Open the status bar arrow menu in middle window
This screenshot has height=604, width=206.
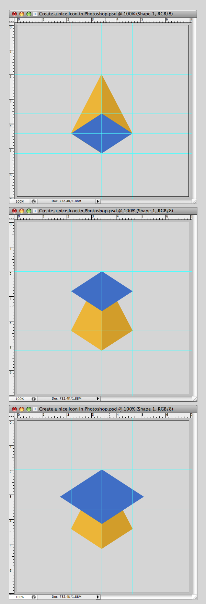(98, 399)
